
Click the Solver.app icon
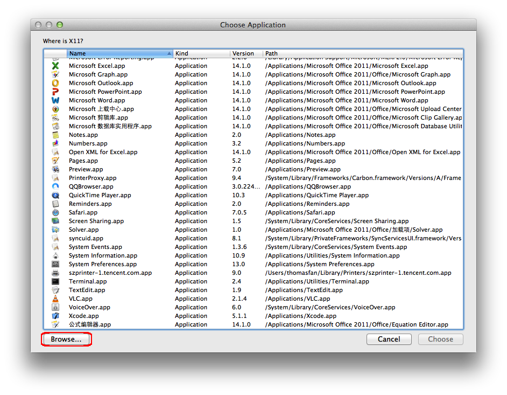55,230
